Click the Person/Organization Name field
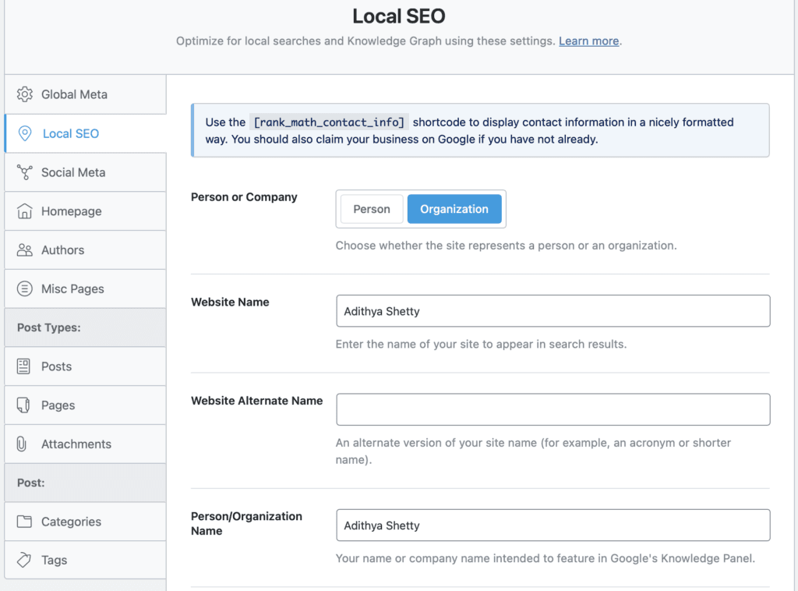This screenshot has height=591, width=798. coord(553,526)
